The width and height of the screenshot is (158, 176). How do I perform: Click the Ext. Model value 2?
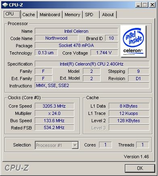tap(92, 78)
